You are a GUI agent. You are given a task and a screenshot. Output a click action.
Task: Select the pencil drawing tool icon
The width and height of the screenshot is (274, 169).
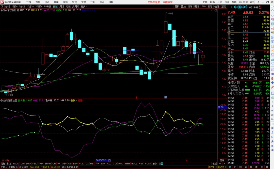[x=272, y=87]
